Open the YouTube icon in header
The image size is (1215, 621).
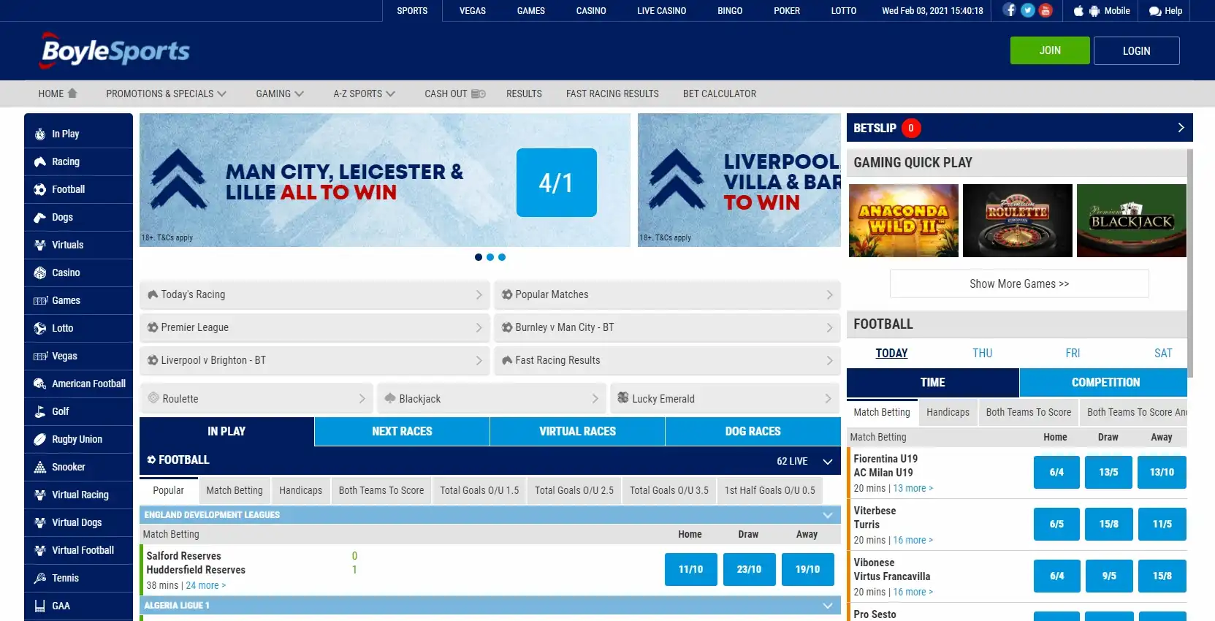[1045, 10]
